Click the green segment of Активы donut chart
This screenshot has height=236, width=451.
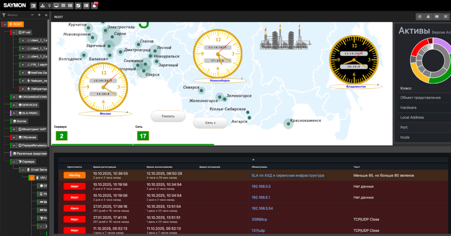coord(440,78)
